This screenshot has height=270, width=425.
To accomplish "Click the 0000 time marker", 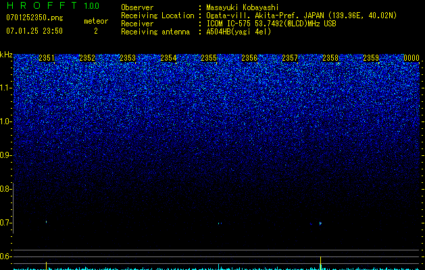I will [411, 58].
